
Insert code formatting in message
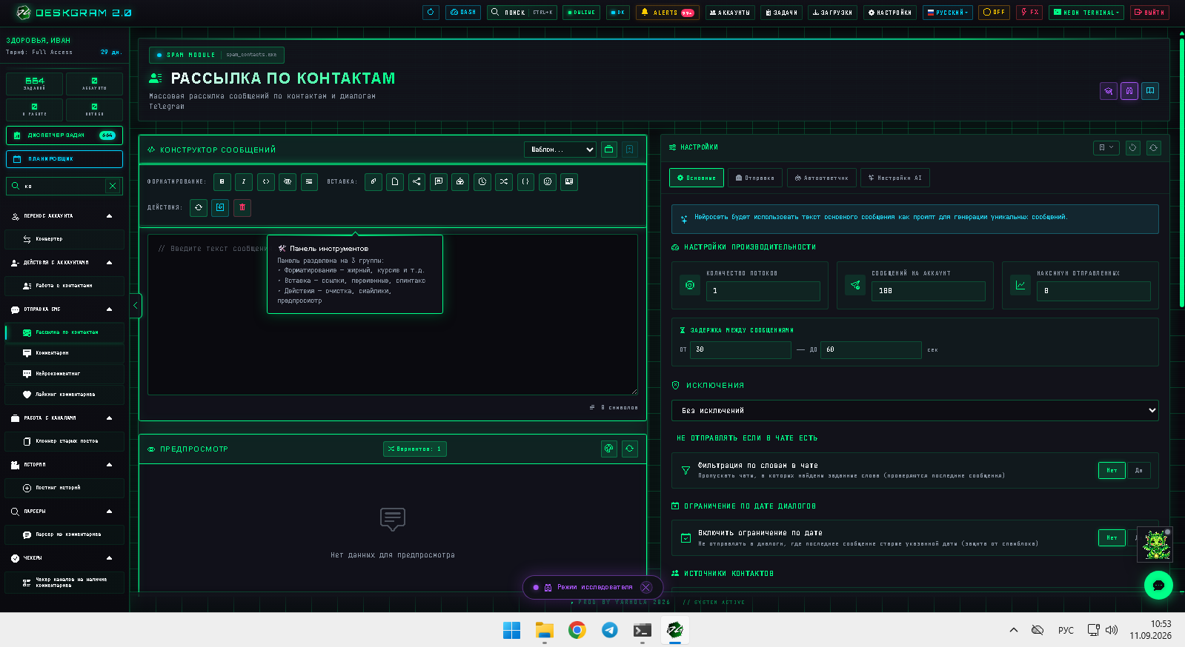(x=266, y=181)
